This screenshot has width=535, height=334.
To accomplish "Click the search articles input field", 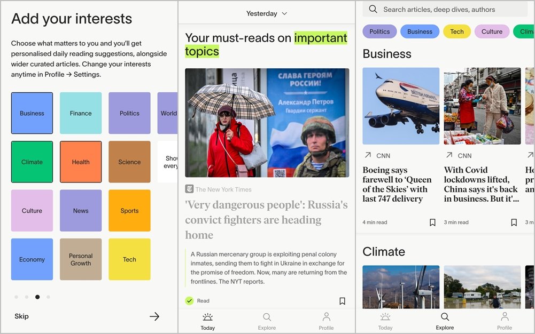I will pos(449,9).
